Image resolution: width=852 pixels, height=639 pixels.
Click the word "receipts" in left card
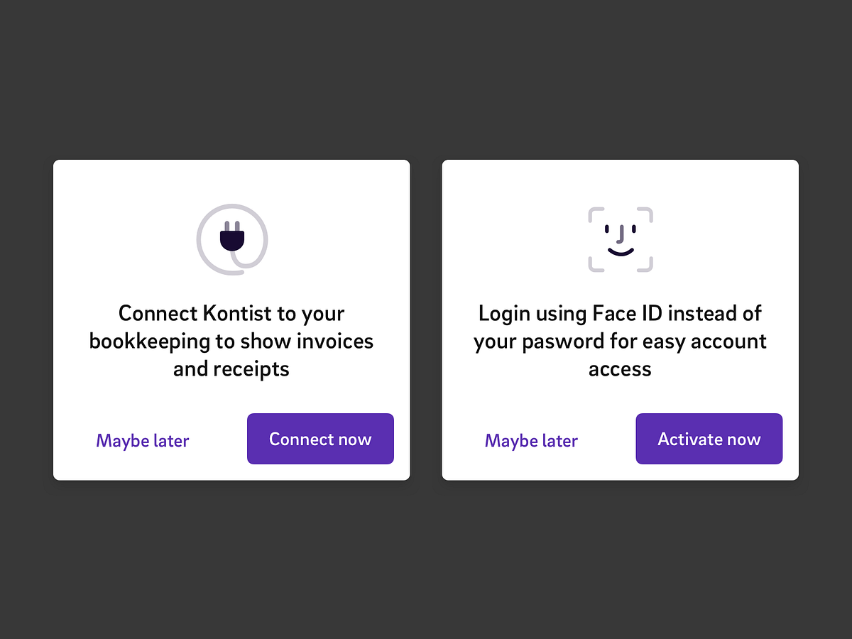tap(251, 369)
